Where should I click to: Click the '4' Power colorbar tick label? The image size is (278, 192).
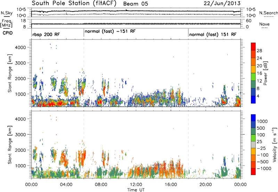[x=258, y=96]
